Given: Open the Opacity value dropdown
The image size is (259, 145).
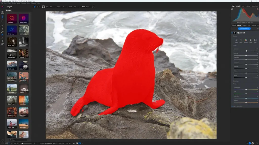Looking at the screenshot, I should tap(76, 7).
